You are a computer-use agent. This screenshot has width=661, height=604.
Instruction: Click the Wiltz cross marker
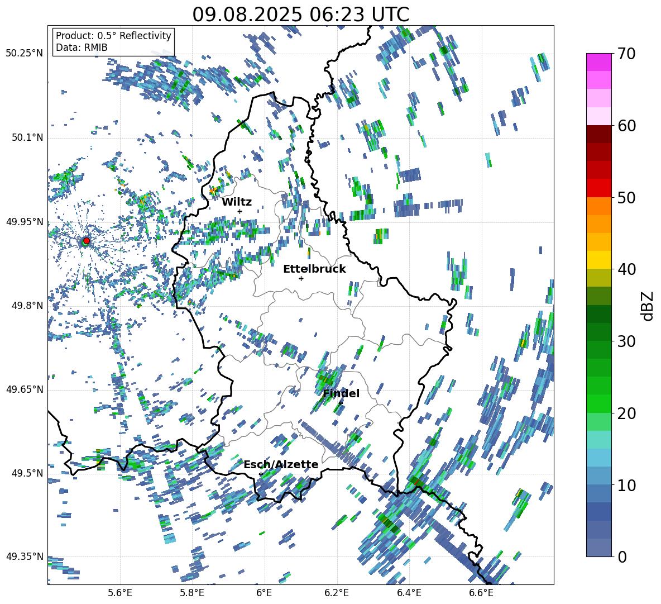click(x=240, y=211)
